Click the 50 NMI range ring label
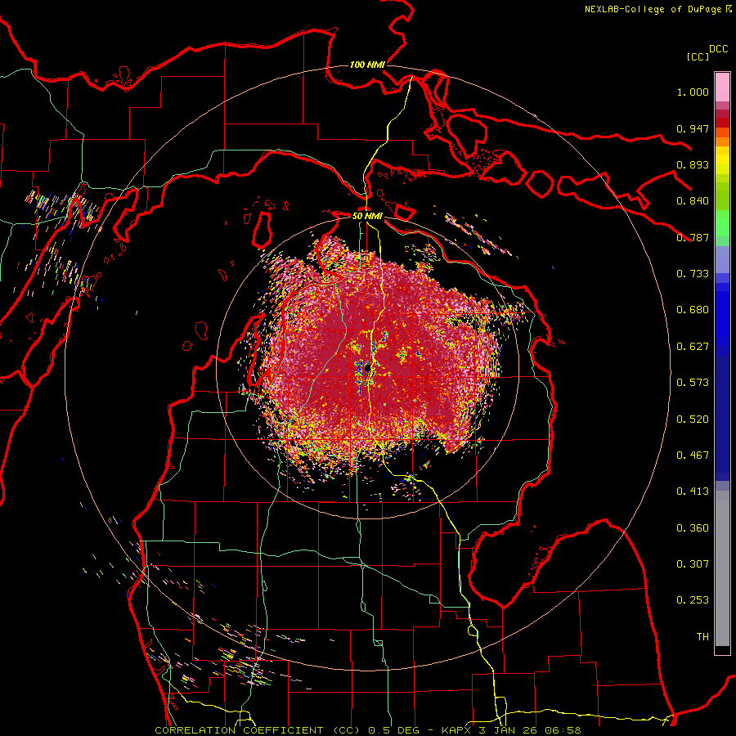Image resolution: width=736 pixels, height=736 pixels. click(x=367, y=216)
